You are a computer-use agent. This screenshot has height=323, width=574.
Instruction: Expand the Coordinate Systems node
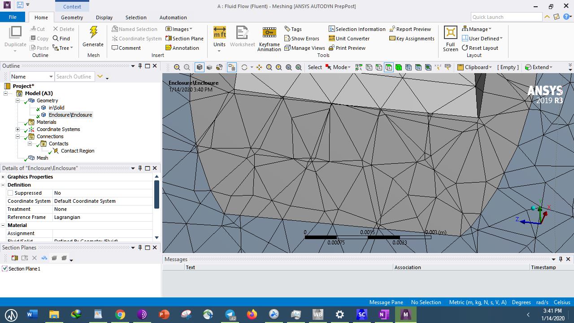17,129
